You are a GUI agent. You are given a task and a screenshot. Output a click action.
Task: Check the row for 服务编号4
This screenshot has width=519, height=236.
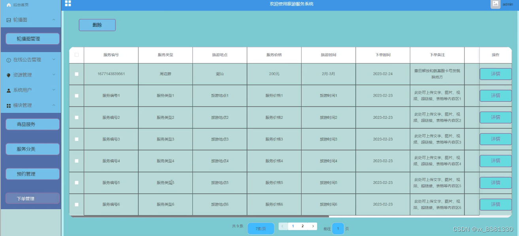tap(77, 161)
